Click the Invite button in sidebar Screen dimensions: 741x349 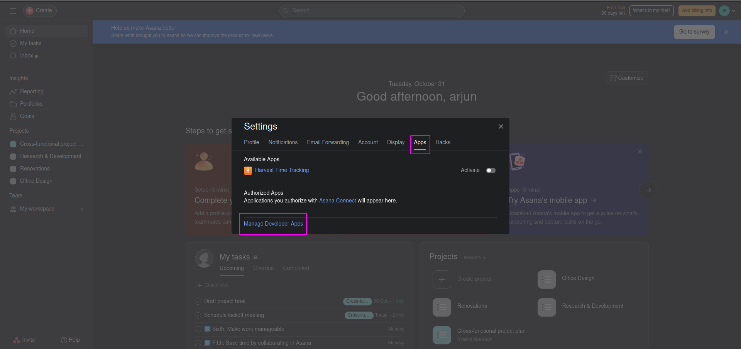[x=24, y=340]
